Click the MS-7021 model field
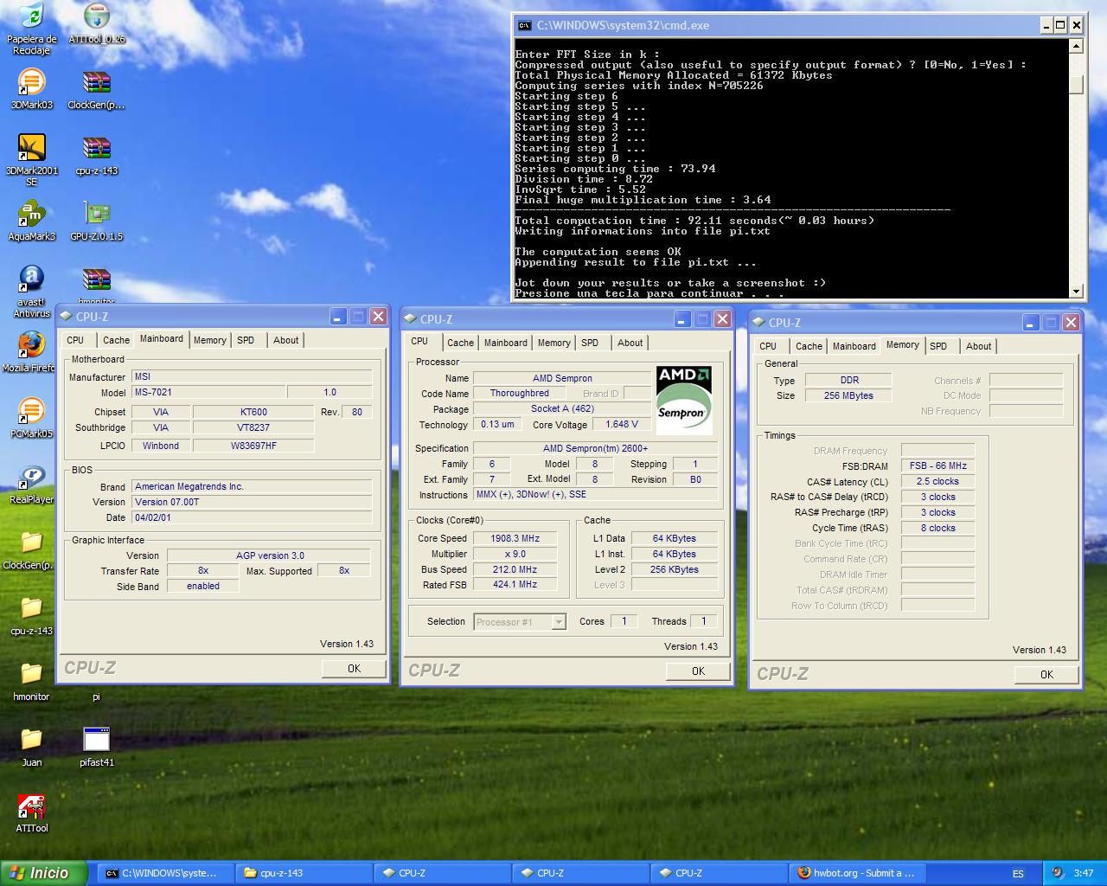Image resolution: width=1107 pixels, height=886 pixels. coord(208,392)
